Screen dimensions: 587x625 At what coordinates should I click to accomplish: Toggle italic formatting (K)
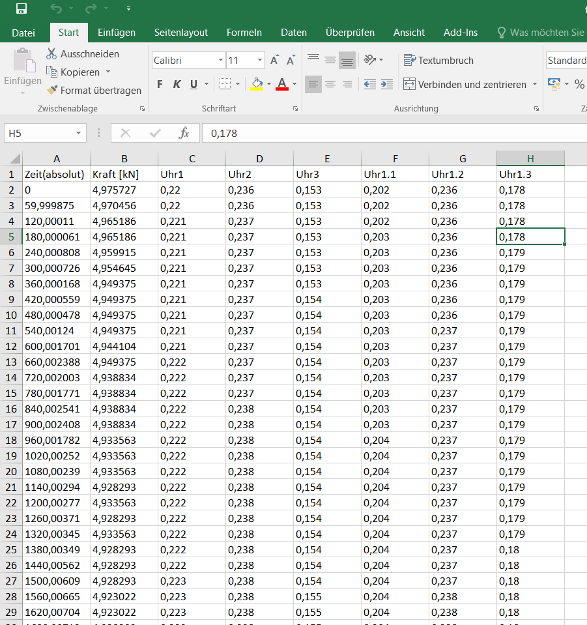177,84
